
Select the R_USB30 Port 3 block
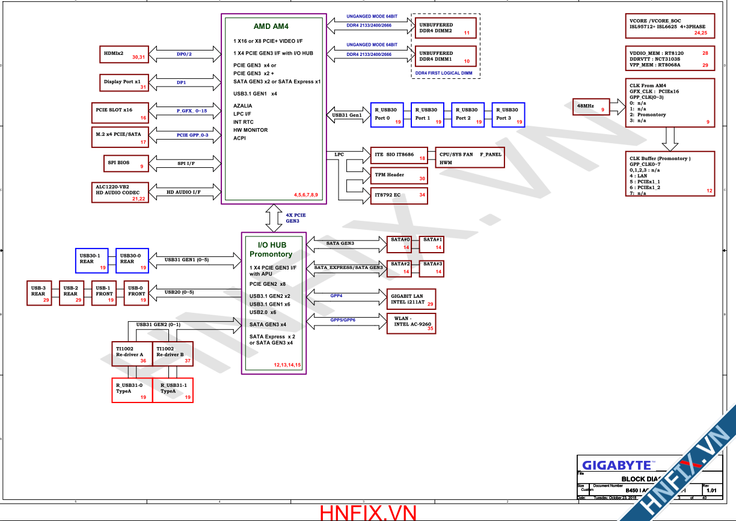click(509, 114)
